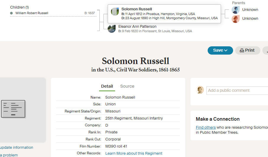
Task: Click the printer icon on Print
Action: pyautogui.click(x=242, y=50)
